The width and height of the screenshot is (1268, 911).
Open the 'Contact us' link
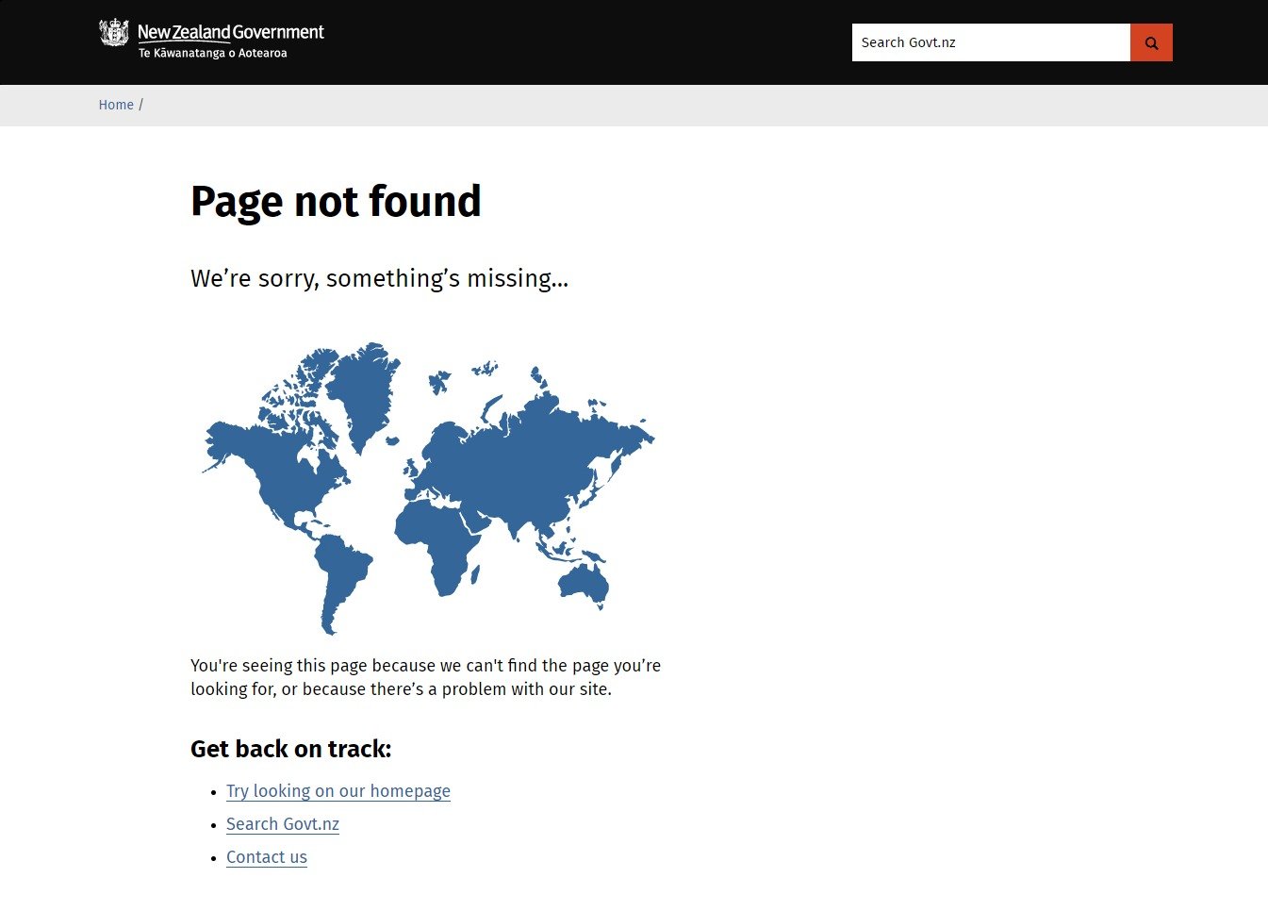click(267, 857)
